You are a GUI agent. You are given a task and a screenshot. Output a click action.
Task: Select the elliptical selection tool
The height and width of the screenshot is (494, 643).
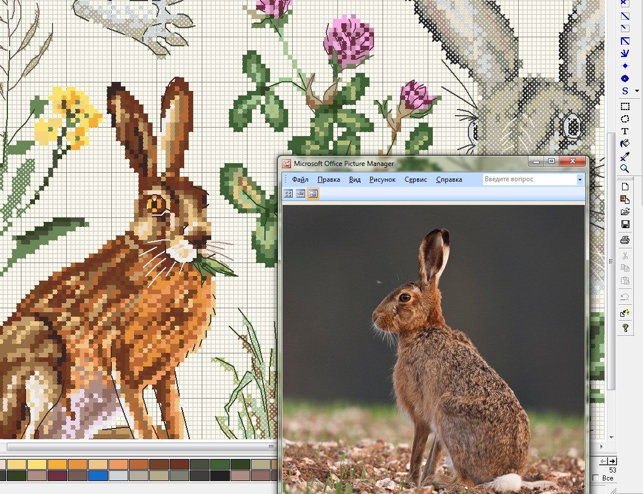point(625,119)
